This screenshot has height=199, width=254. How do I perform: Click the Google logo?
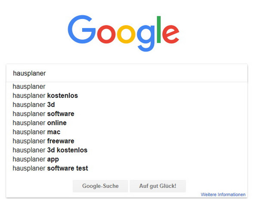[124, 33]
